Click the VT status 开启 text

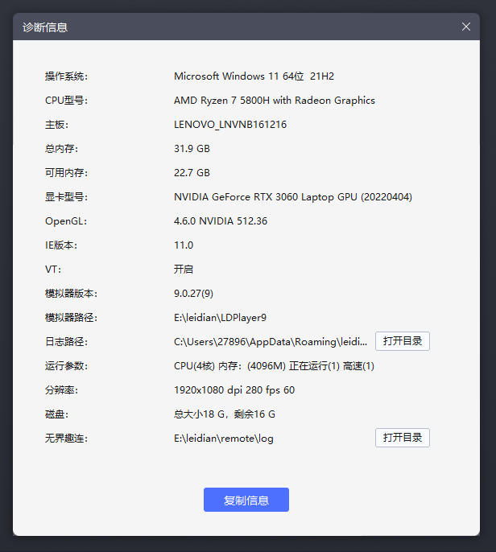coord(184,270)
